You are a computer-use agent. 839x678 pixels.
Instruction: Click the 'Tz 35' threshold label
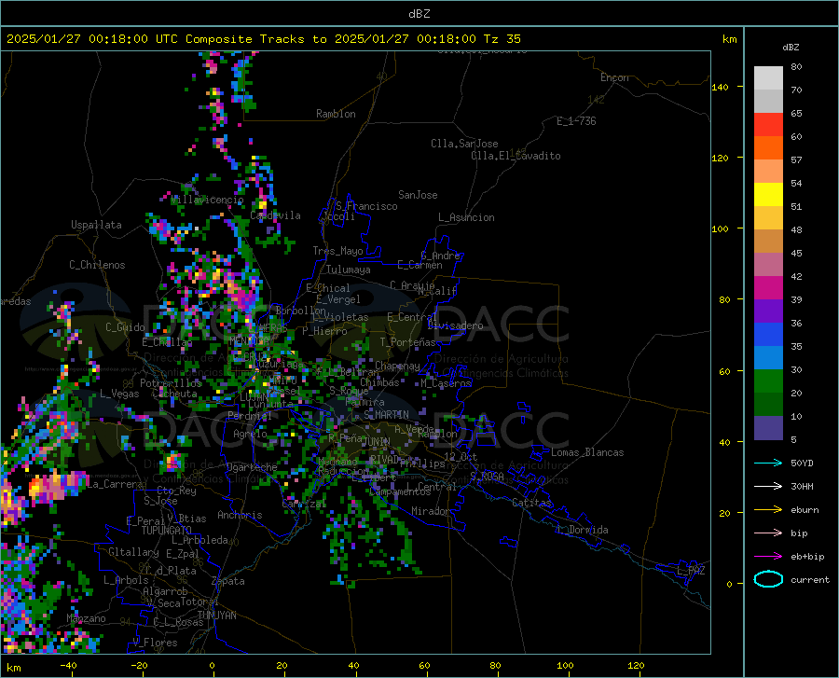click(502, 39)
